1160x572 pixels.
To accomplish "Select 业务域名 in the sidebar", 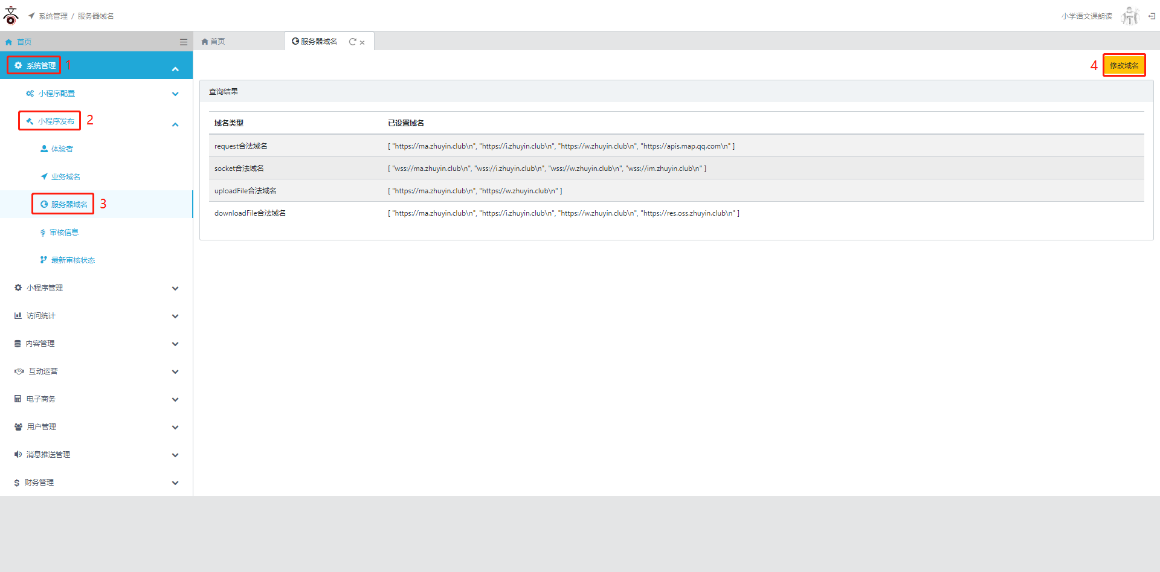I will 65,177.
